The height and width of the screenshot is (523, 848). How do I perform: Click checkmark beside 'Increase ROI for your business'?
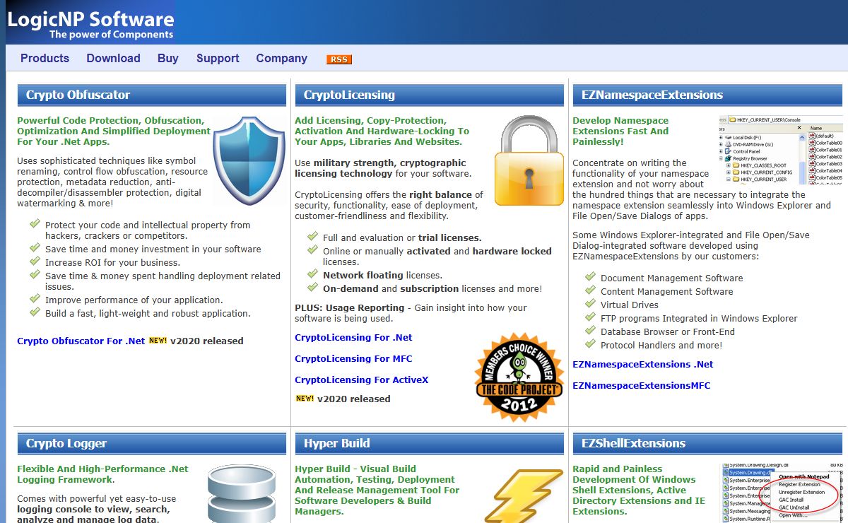click(x=35, y=261)
